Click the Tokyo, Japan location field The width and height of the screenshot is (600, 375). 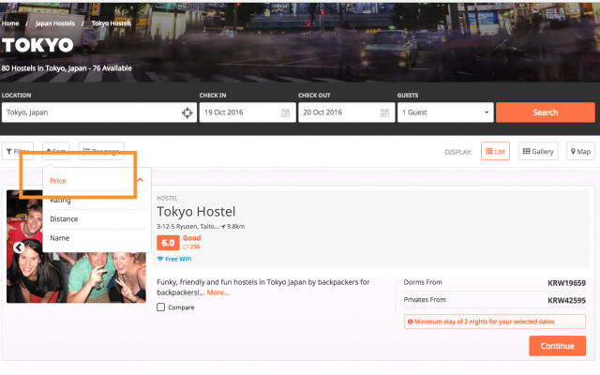(x=89, y=112)
